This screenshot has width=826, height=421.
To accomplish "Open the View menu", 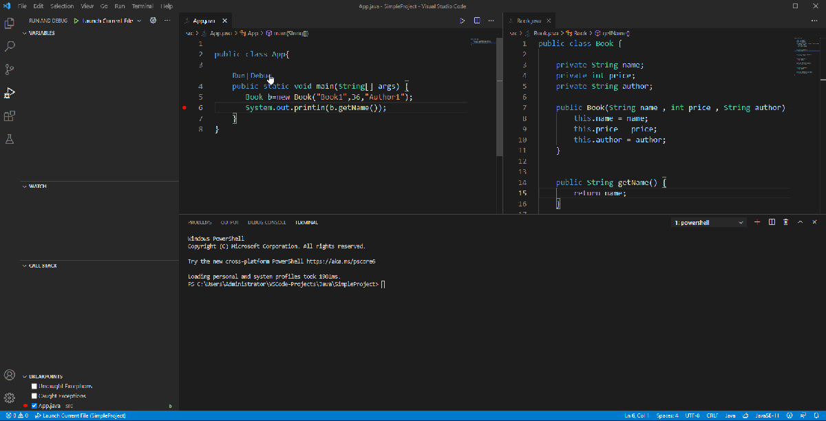I will [x=87, y=6].
